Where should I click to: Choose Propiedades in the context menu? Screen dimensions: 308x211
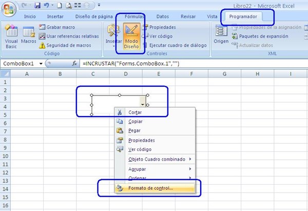pos(155,140)
